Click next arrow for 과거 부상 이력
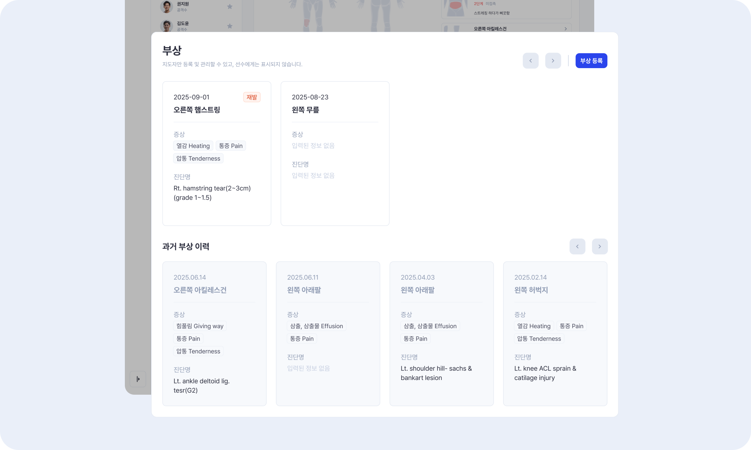 600,247
